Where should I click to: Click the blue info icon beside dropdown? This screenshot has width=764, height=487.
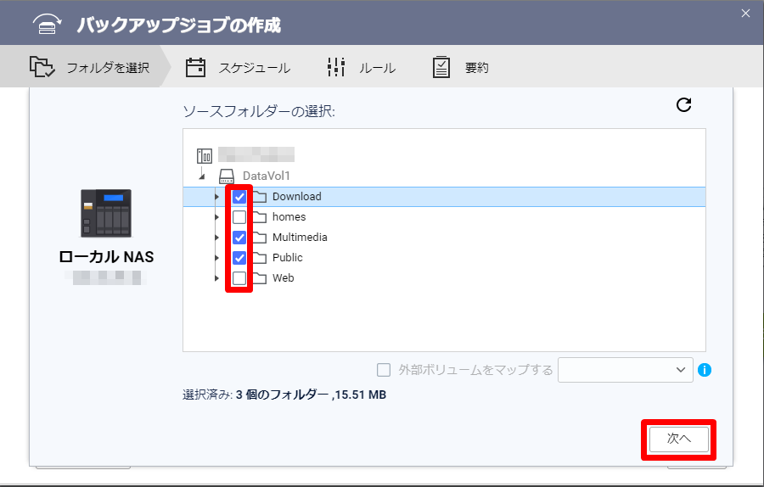704,370
